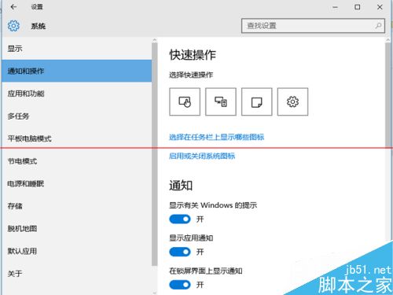Click the back arrow in title bar

click(x=13, y=7)
